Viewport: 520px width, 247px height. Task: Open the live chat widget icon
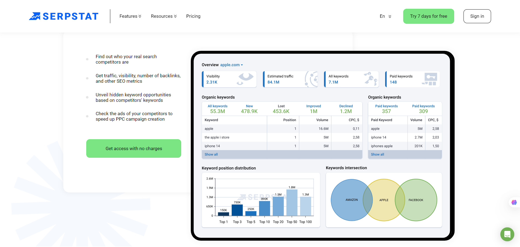507,234
